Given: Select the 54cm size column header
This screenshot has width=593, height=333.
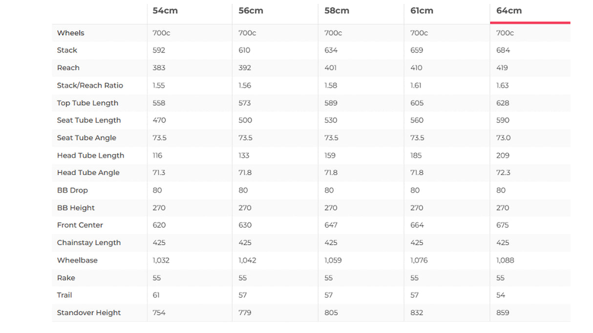Looking at the screenshot, I should [165, 11].
